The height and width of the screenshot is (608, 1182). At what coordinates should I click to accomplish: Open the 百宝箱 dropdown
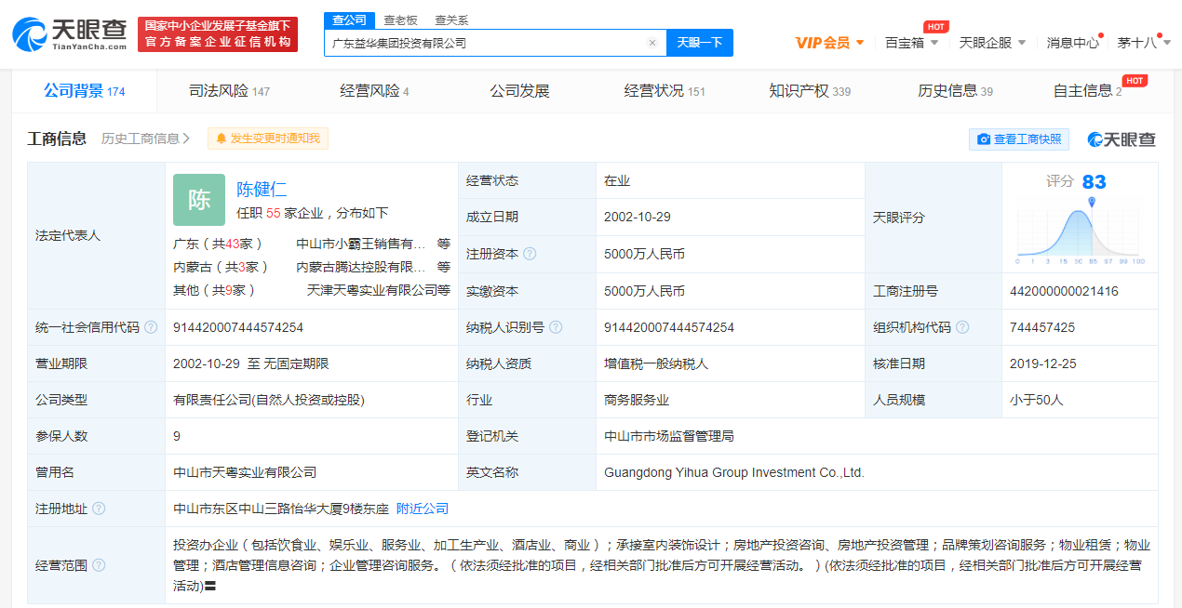912,43
